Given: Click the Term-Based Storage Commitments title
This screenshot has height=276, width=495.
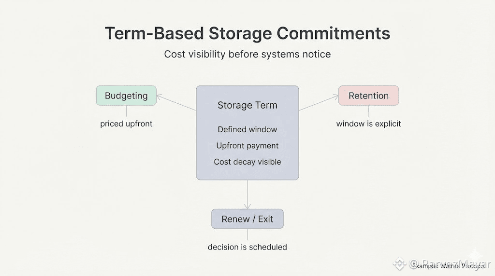Looking at the screenshot, I should [247, 33].
